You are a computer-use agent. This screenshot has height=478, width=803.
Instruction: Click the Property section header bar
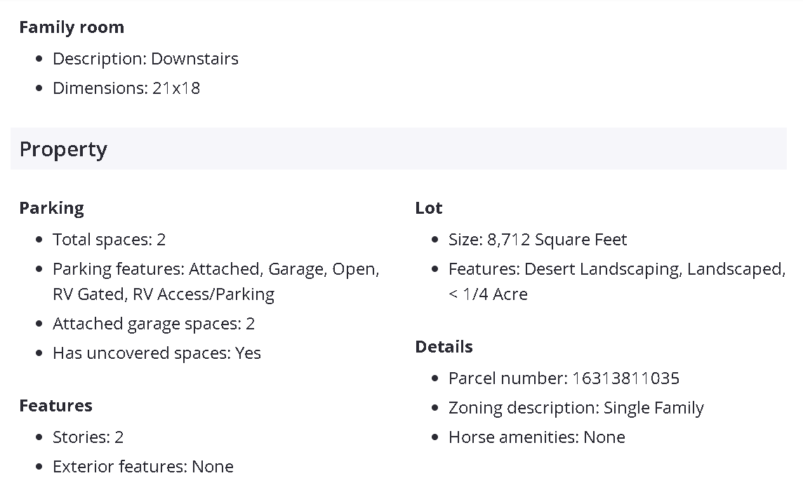click(x=398, y=149)
